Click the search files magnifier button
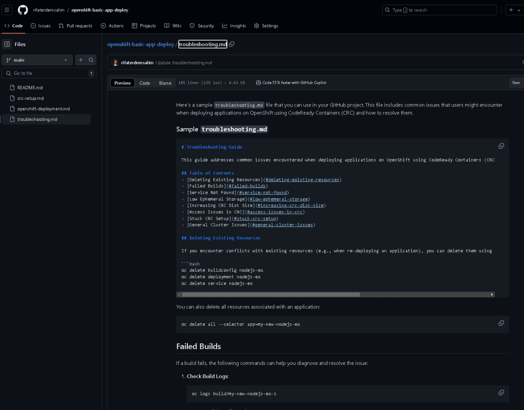 click(91, 60)
